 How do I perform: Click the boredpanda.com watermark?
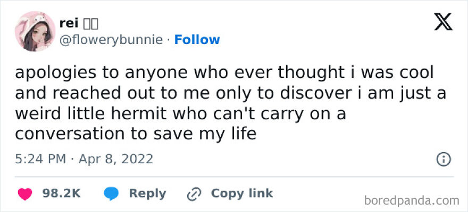[412, 201]
